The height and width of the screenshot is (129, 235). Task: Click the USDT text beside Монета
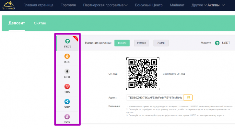[x=226, y=43]
